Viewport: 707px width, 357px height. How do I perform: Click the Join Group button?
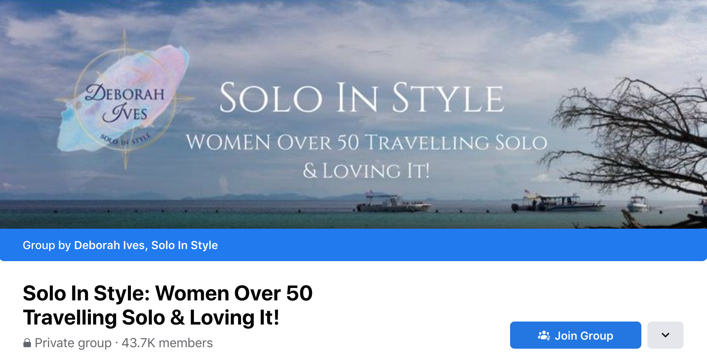pos(575,335)
